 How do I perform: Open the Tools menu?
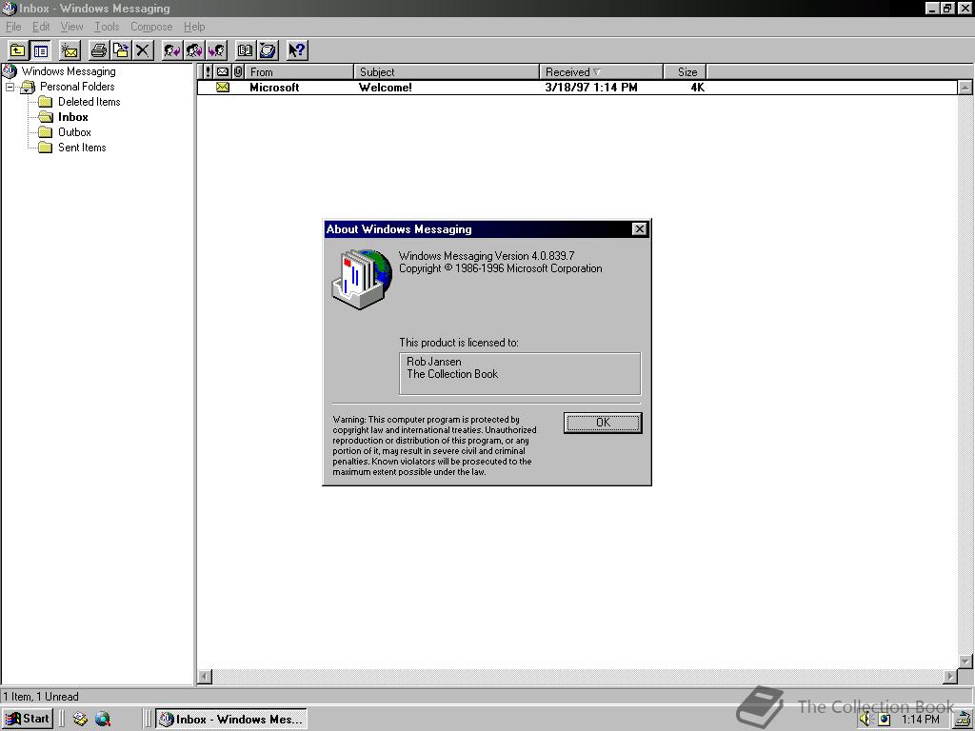pos(107,27)
